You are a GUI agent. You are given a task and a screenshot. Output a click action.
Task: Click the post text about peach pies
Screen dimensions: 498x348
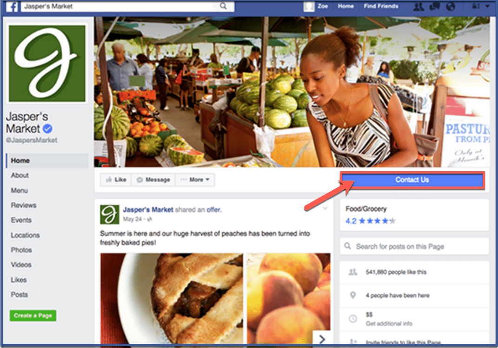(205, 238)
